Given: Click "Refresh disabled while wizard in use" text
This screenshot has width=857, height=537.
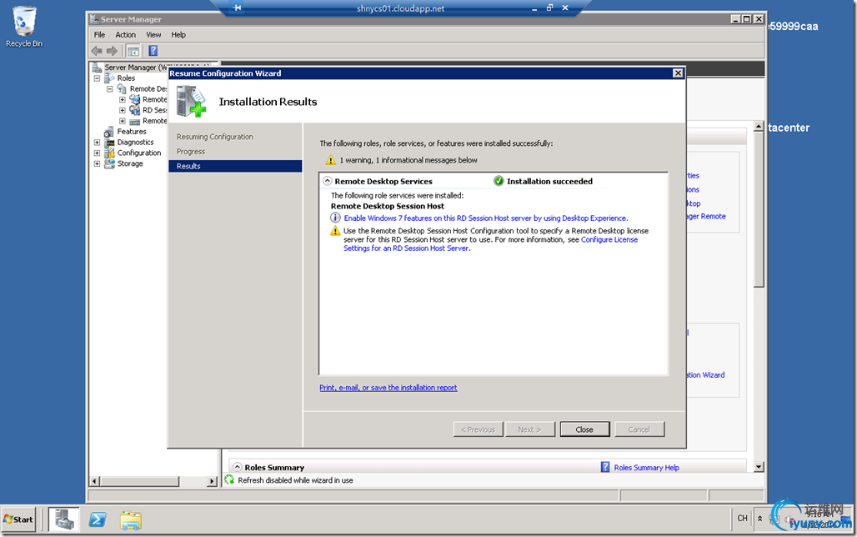Looking at the screenshot, I should coord(295,480).
